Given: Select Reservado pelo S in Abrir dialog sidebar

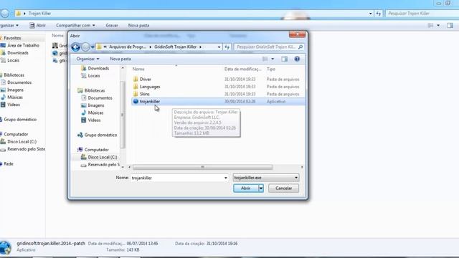Looking at the screenshot, I should point(103,165).
